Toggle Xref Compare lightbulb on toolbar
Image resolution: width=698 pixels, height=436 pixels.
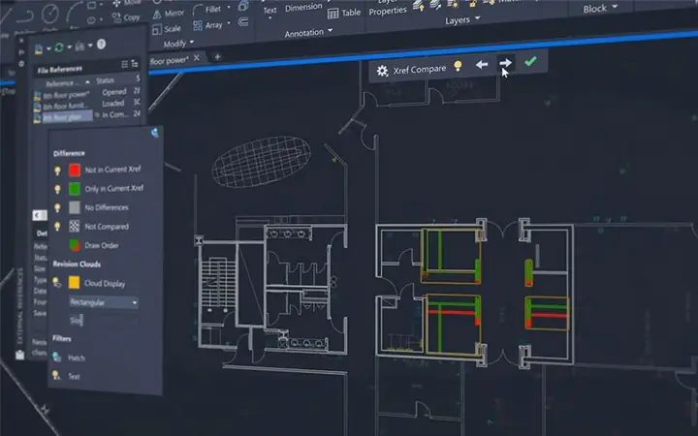pyautogui.click(x=458, y=66)
